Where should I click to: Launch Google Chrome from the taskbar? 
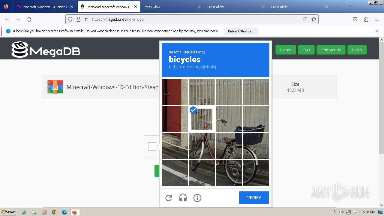(54, 212)
